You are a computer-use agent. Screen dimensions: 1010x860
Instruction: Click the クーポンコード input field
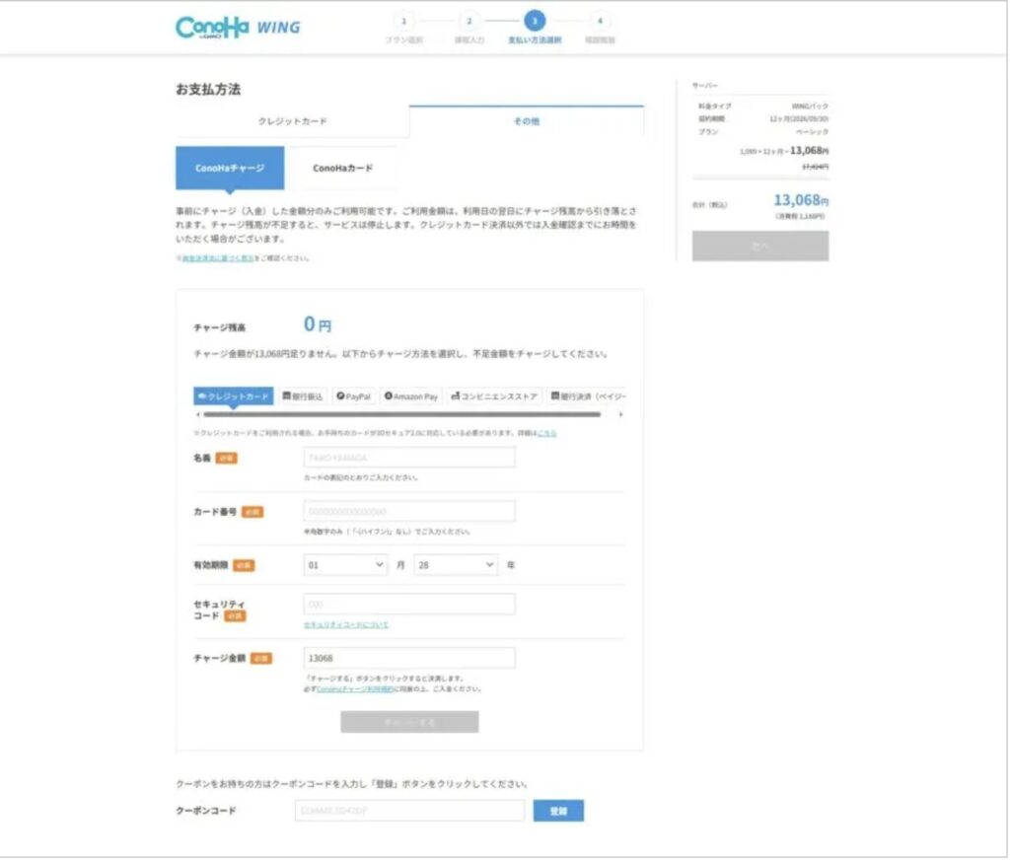[409, 811]
